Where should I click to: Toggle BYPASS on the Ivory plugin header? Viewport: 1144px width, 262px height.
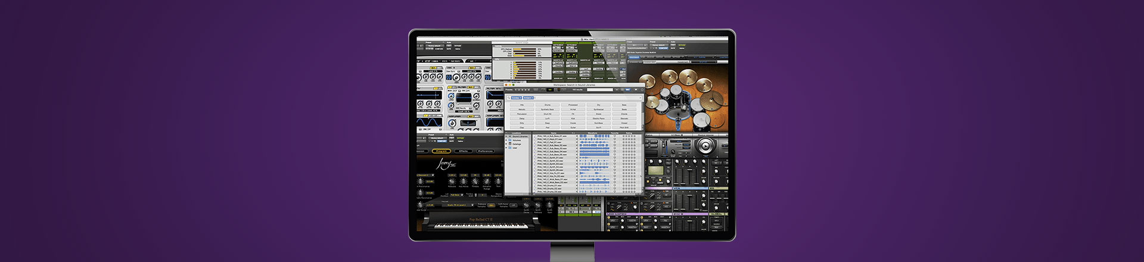(x=461, y=138)
